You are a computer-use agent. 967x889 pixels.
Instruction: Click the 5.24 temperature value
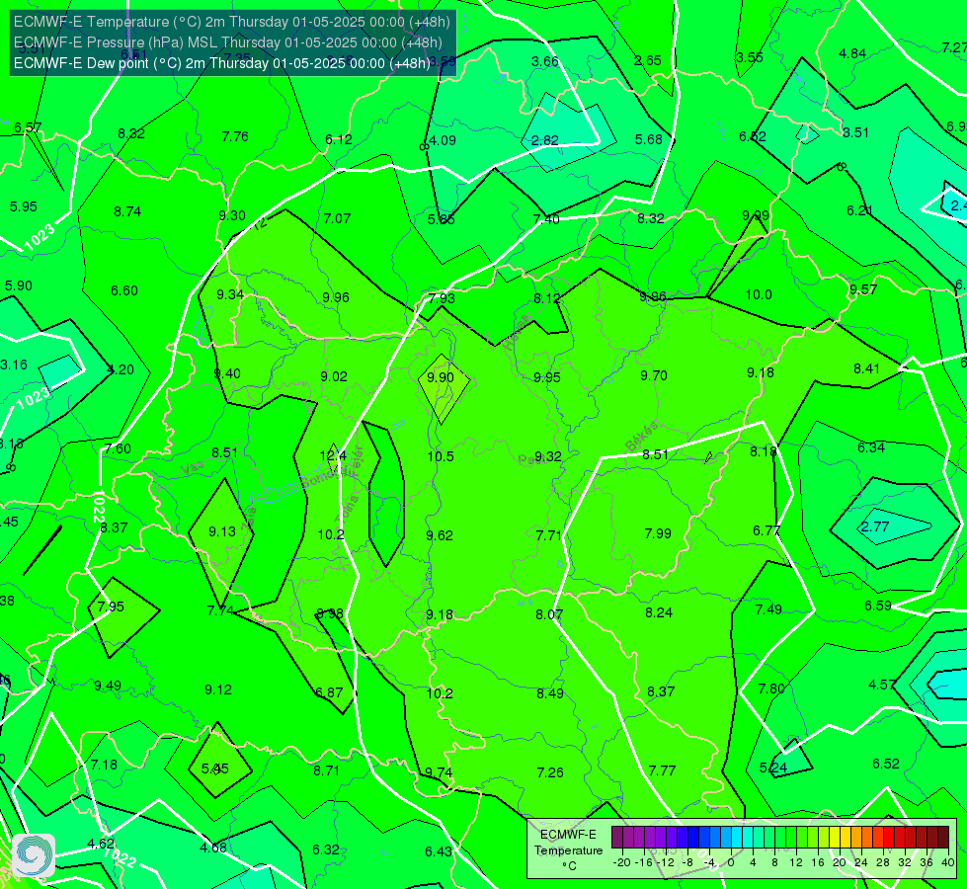(773, 768)
